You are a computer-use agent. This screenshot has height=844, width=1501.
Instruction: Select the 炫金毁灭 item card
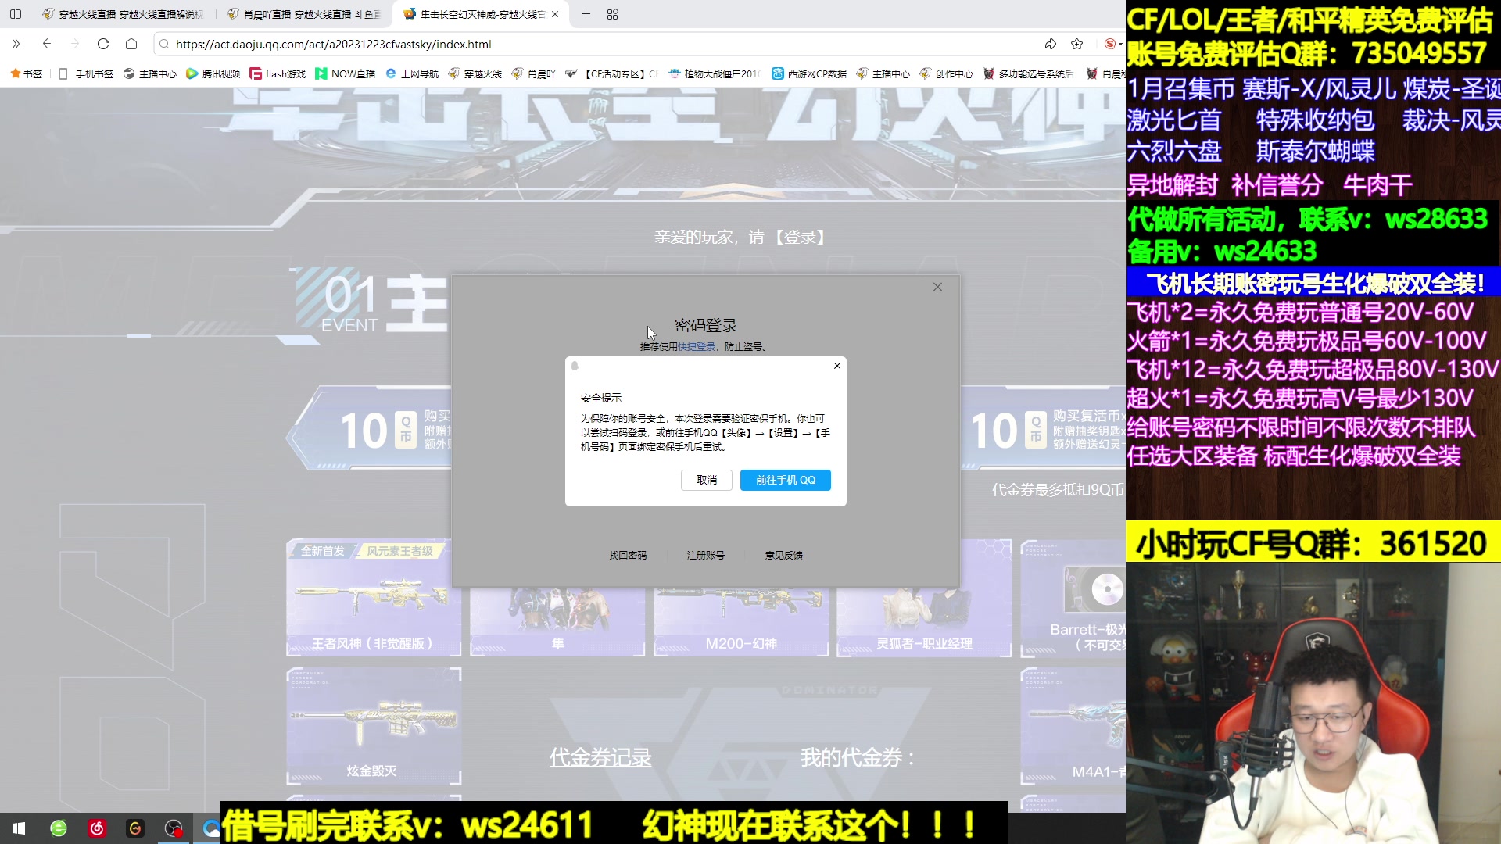(374, 726)
